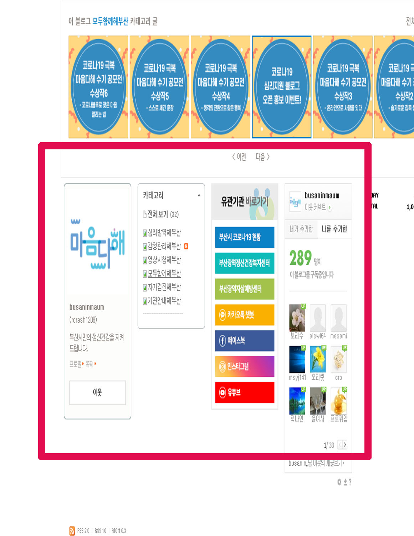Viewport: 414px width, 536px height.
Task: Click the gear settings icon below neighbor widget
Action: (339, 482)
